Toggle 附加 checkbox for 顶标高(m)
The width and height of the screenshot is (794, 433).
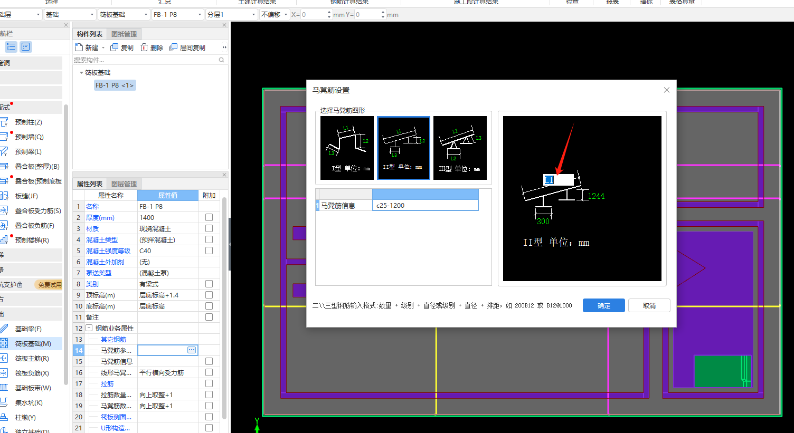pyautogui.click(x=209, y=295)
